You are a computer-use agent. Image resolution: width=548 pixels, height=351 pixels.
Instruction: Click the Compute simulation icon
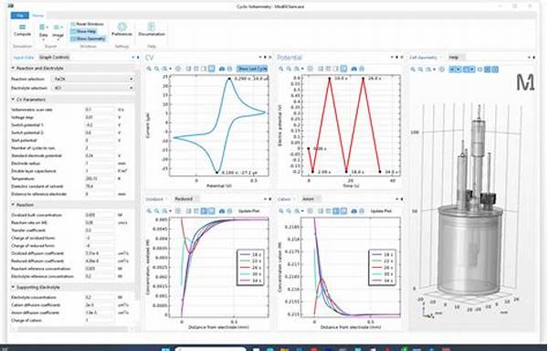point(22,27)
